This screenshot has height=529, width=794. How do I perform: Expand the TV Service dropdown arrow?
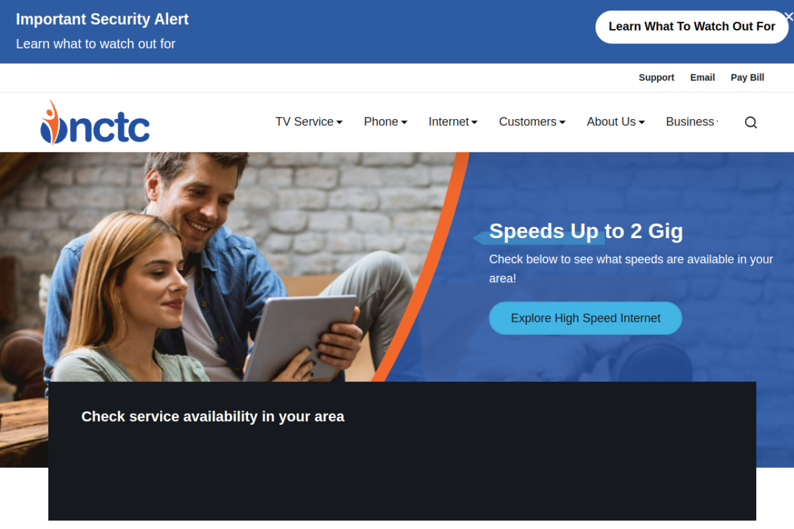339,122
